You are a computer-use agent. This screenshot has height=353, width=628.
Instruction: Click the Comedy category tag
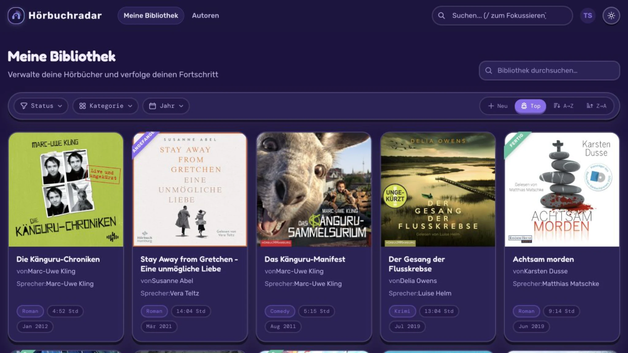(x=280, y=311)
